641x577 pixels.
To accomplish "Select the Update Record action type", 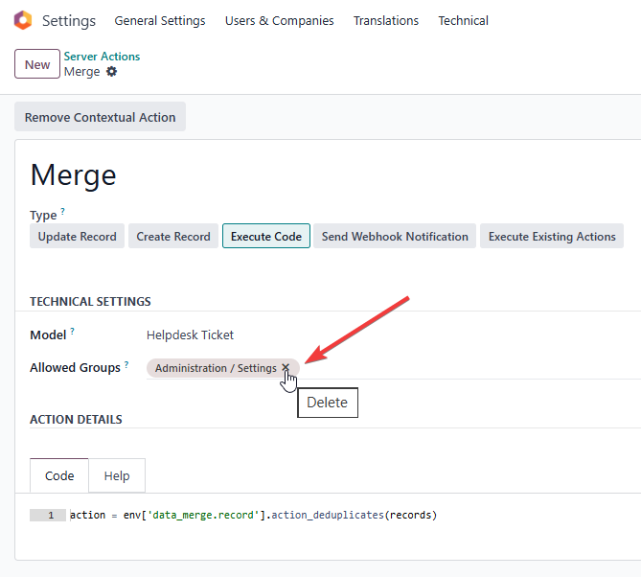I will [77, 237].
